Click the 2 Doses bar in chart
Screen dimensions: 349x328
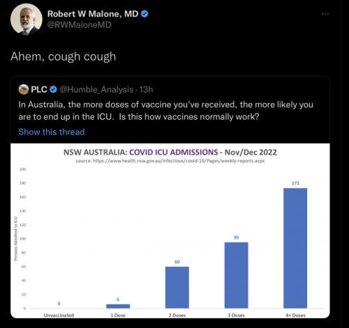click(177, 288)
